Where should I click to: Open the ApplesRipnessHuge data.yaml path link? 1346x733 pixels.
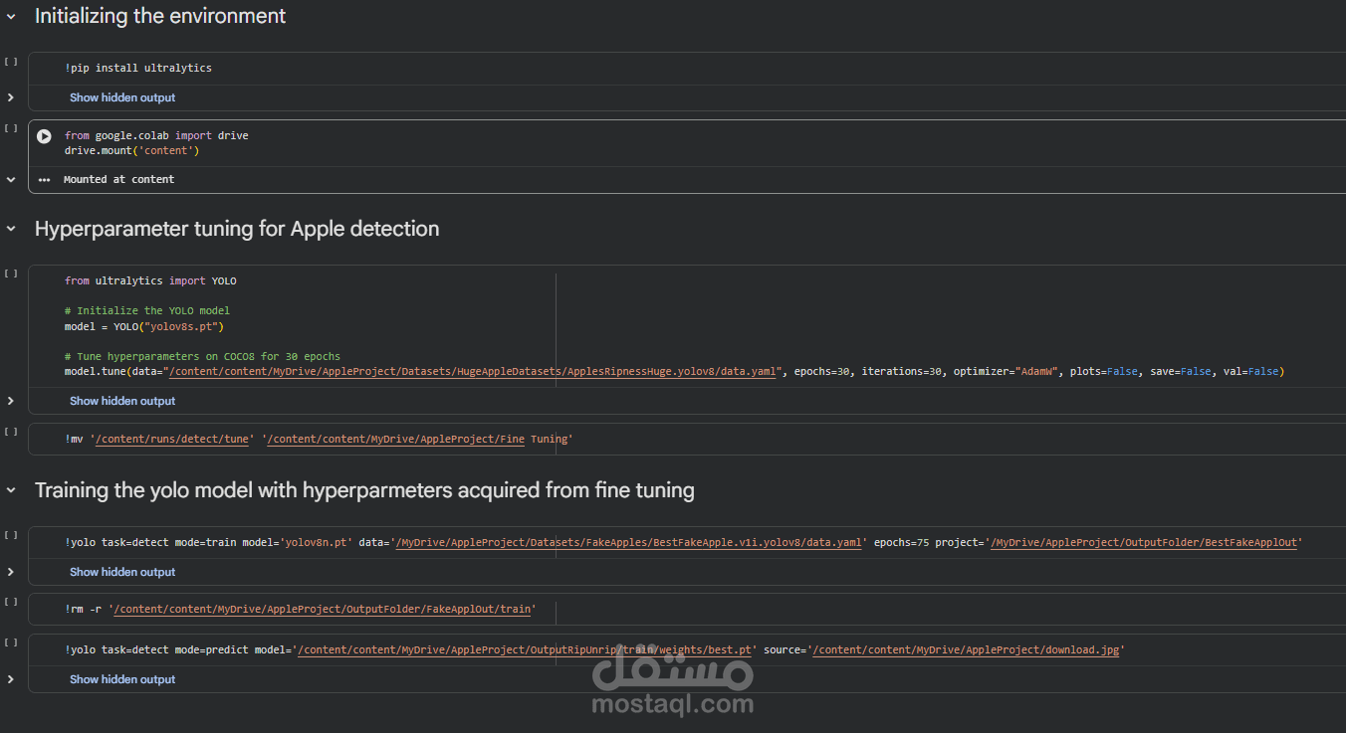tap(473, 371)
